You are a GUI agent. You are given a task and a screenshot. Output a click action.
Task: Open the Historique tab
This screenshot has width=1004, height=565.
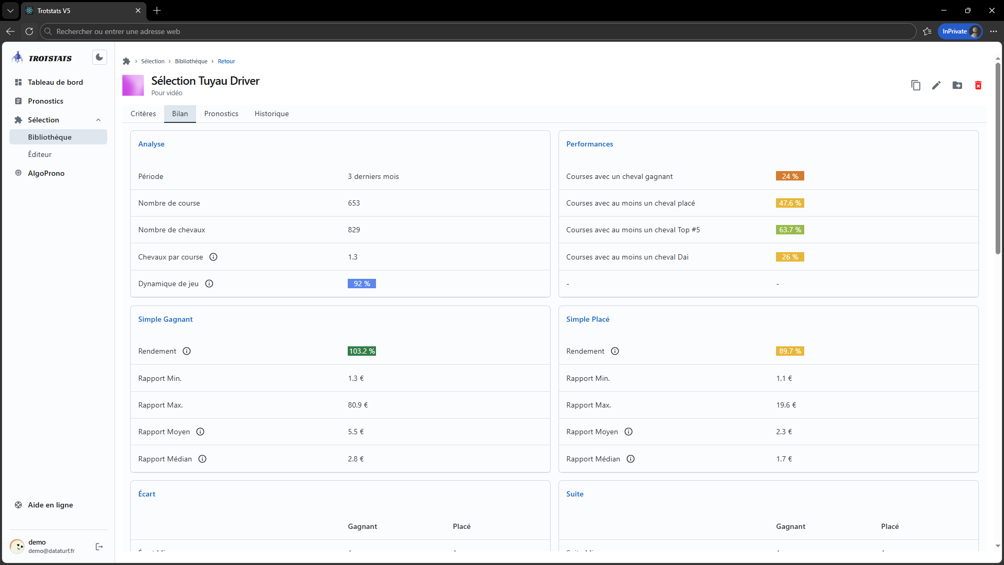271,114
